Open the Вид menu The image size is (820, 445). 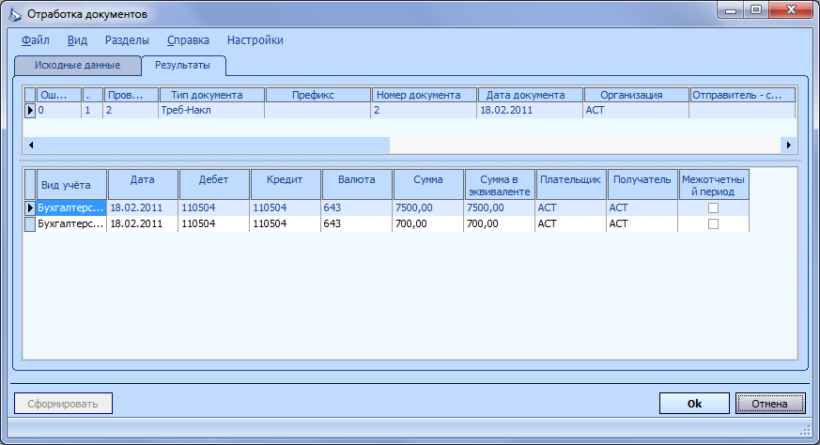coord(77,40)
